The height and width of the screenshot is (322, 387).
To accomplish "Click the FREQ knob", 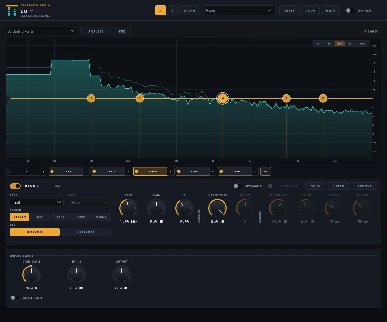I will click(128, 208).
